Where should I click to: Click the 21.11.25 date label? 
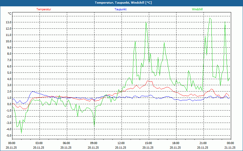[230, 148]
